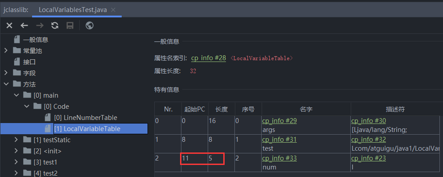Go back with the left arrow icon
Screen dimensions: 443x177
25,26
